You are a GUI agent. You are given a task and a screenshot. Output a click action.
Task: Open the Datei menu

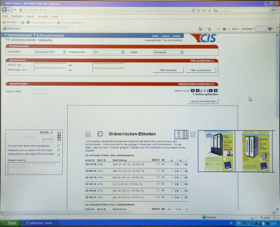[5, 16]
